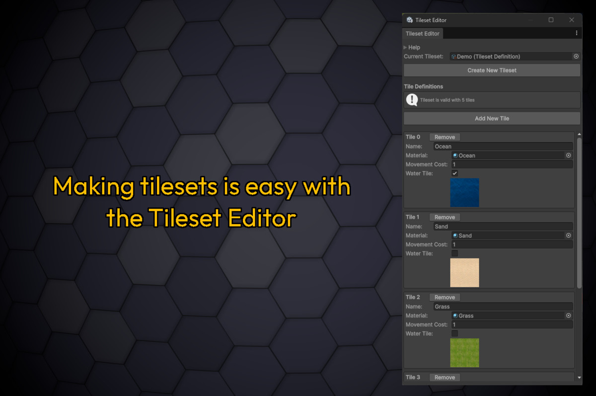Enable Water Tile for Sand tile
The height and width of the screenshot is (396, 596).
click(x=454, y=253)
